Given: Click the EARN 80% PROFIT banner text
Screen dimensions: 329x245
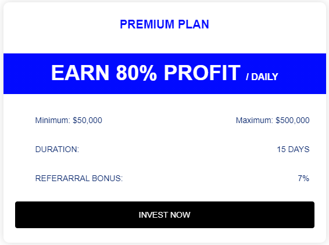Looking at the screenshot, I should tap(146, 73).
